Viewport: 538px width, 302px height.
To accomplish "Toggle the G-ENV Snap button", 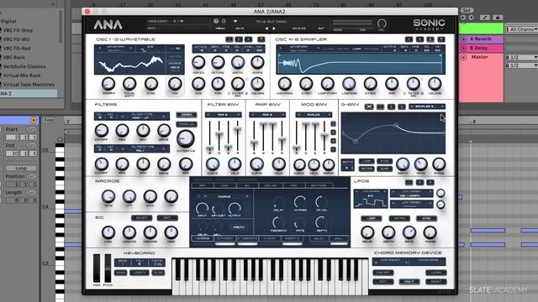I will coord(384,169).
